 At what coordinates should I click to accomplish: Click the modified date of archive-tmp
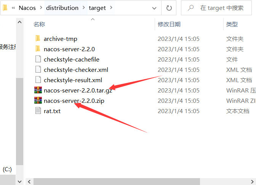pyautogui.click(x=178, y=39)
